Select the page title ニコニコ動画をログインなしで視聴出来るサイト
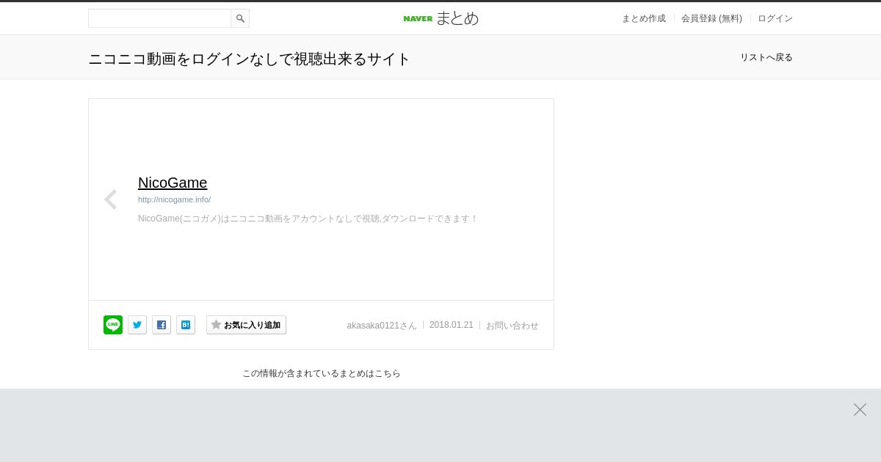Image resolution: width=881 pixels, height=462 pixels. click(x=249, y=59)
